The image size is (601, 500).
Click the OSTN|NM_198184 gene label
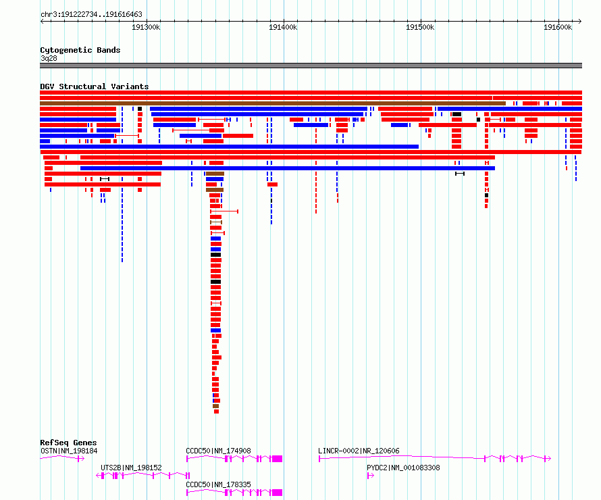tap(69, 451)
